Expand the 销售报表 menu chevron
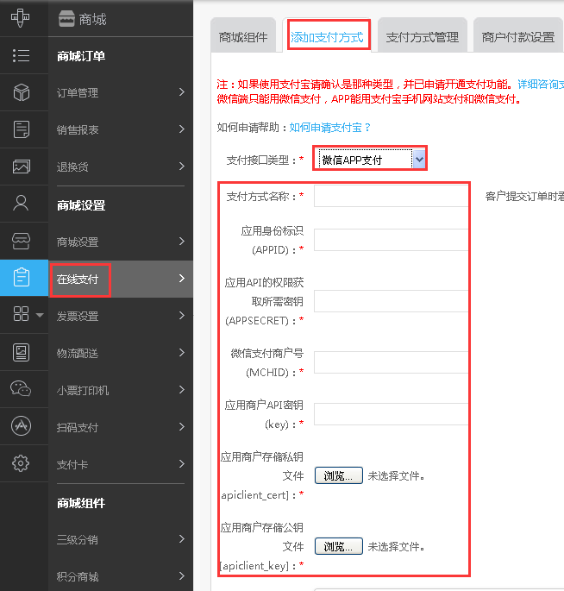The image size is (564, 591). pos(182,129)
